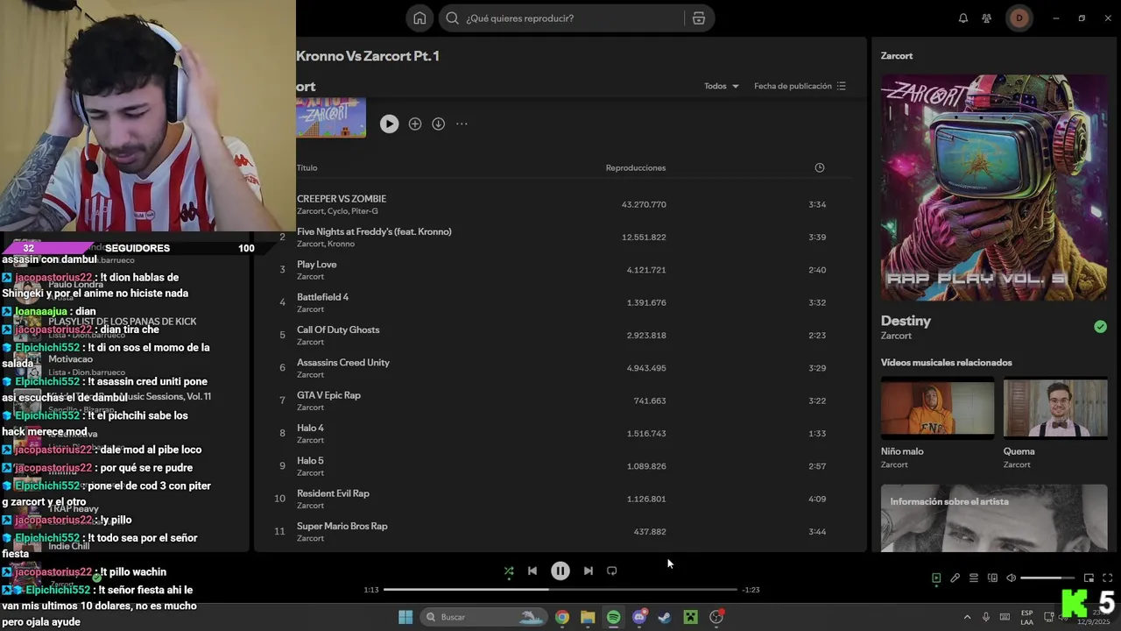
Task: Mute the volume
Action: 1012,578
